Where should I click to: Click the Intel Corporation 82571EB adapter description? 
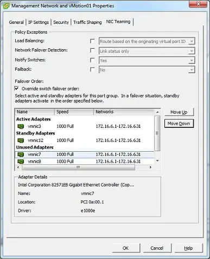76,185
